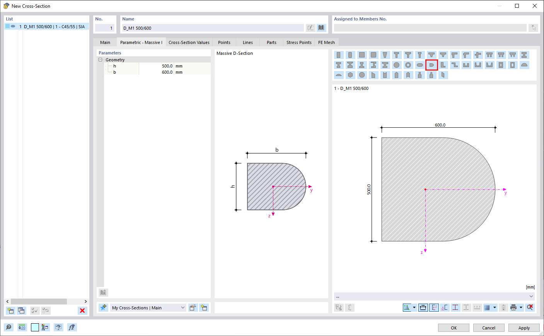Copy the selected cross-section in list
544x336 pixels.
21,311
